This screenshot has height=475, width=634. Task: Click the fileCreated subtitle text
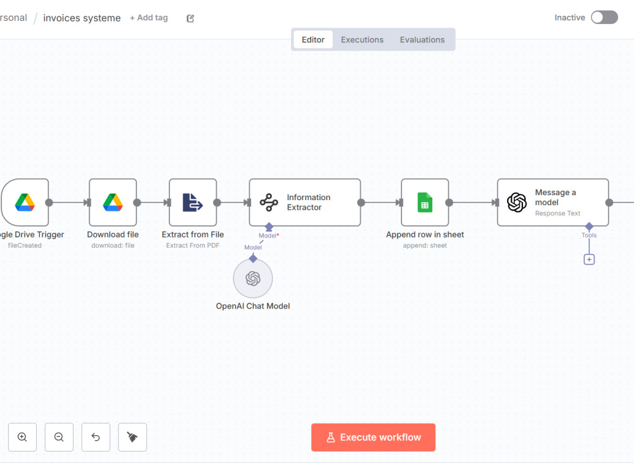[25, 246]
